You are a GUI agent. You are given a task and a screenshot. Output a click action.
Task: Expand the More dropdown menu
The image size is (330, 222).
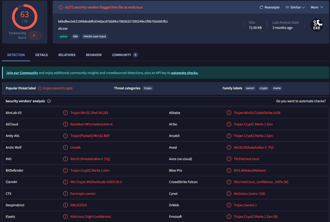tap(317, 7)
